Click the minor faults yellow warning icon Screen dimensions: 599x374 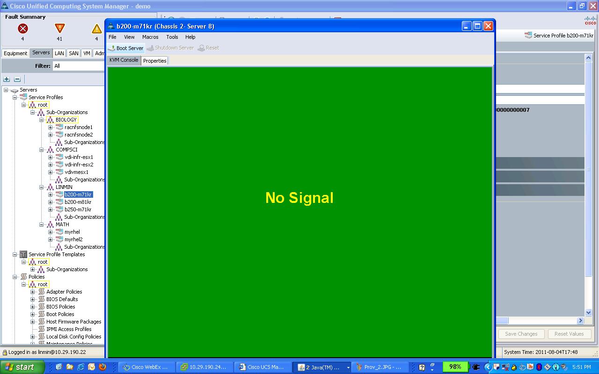coord(96,29)
